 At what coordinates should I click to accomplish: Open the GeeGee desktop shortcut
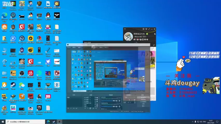[x=48, y=98]
